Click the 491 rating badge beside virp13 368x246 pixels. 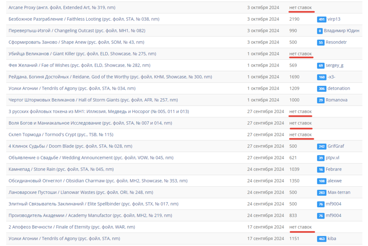[321, 19]
